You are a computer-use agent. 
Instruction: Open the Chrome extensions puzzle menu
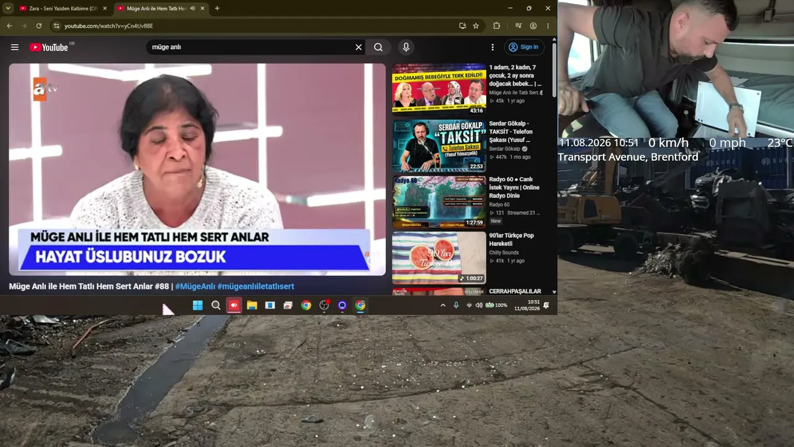(496, 26)
